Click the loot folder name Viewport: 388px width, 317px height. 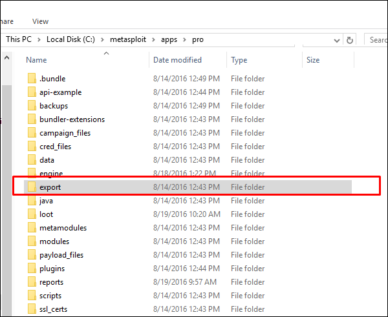(47, 214)
